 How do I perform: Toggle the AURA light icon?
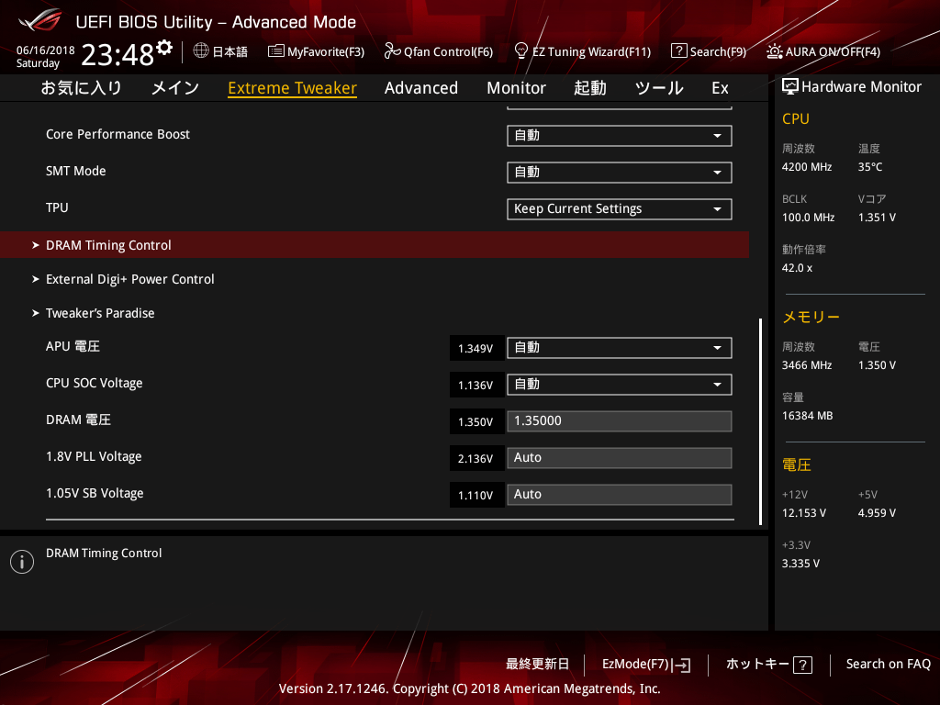click(x=774, y=51)
